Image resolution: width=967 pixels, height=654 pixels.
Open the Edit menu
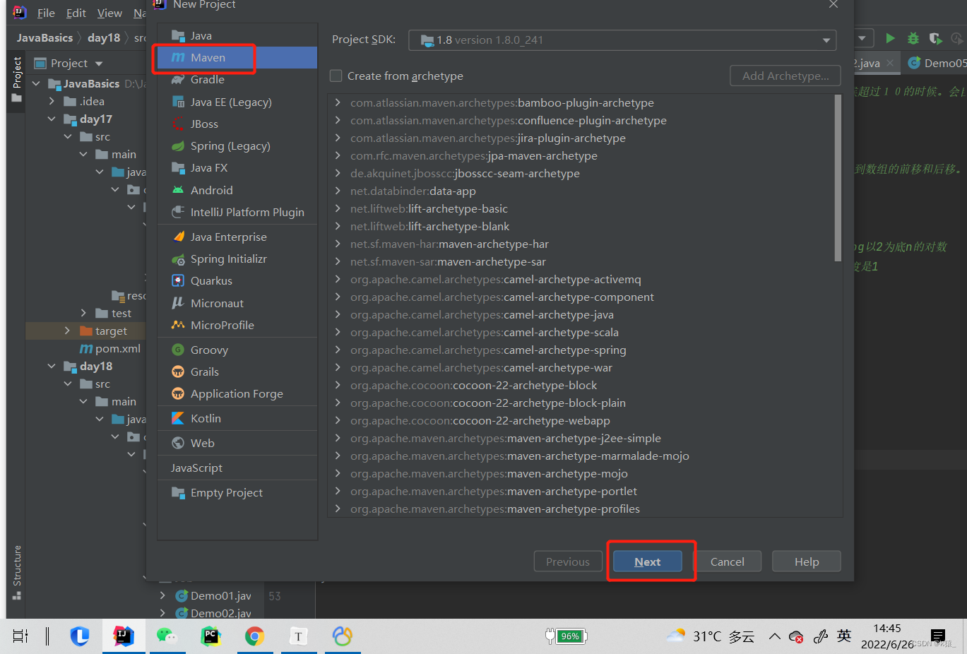coord(76,13)
